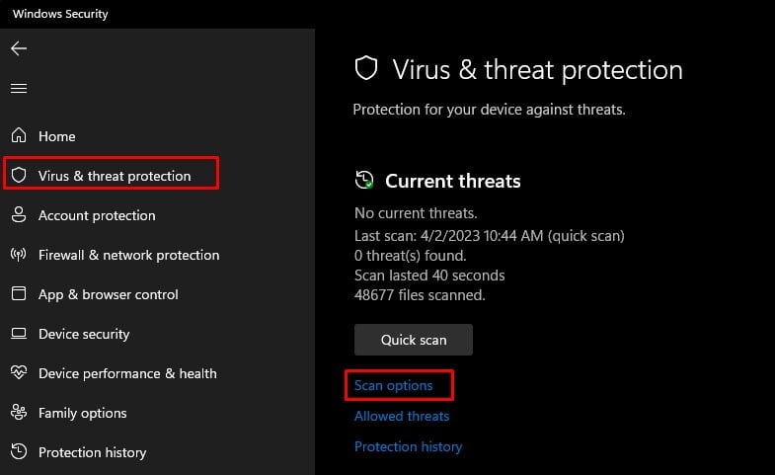Go to Firewall & network protection
Viewport: 775px width, 475px height.
pos(128,255)
